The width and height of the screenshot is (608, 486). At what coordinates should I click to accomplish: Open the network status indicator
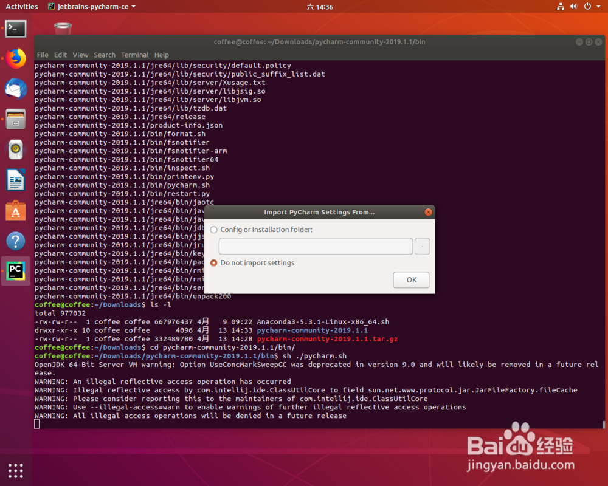coord(561,7)
